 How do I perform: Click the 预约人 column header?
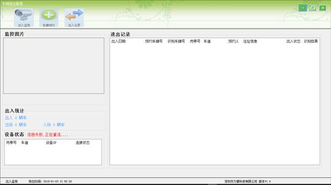pyautogui.click(x=234, y=41)
